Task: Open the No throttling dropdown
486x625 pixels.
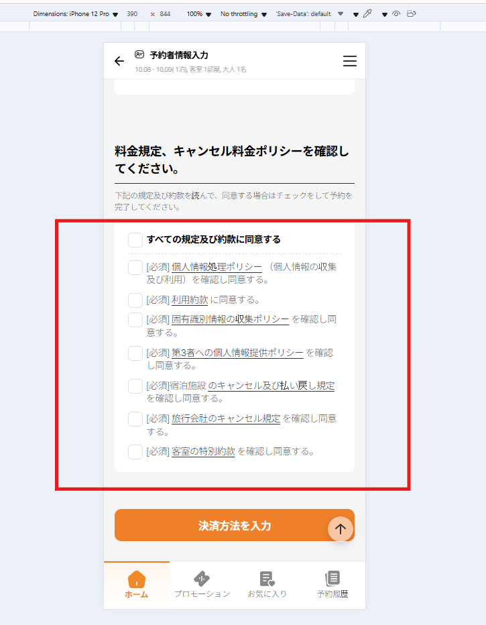Action: coord(243,14)
